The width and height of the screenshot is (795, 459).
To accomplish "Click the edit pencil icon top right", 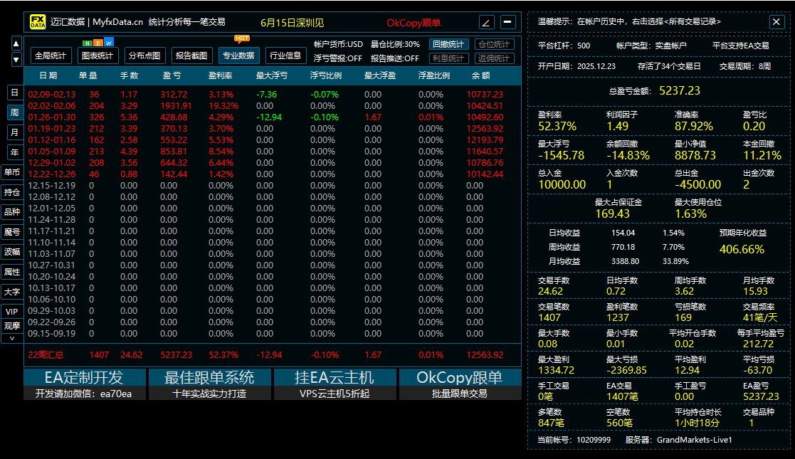I will [487, 22].
